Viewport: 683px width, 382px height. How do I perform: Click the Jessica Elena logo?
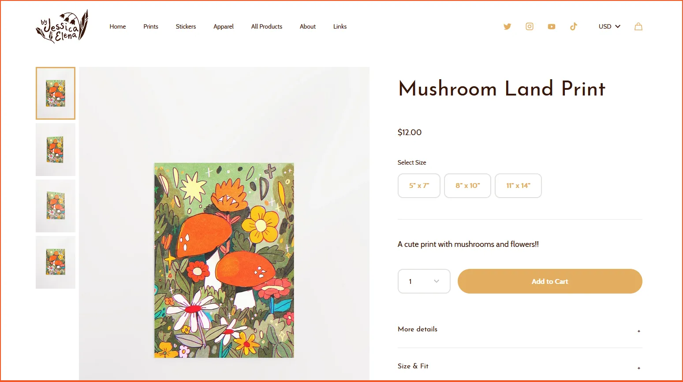[62, 26]
